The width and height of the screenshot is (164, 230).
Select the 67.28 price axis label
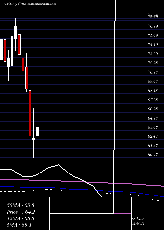point(153,100)
